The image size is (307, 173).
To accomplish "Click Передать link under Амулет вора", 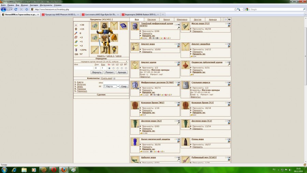I will coord(147,52).
